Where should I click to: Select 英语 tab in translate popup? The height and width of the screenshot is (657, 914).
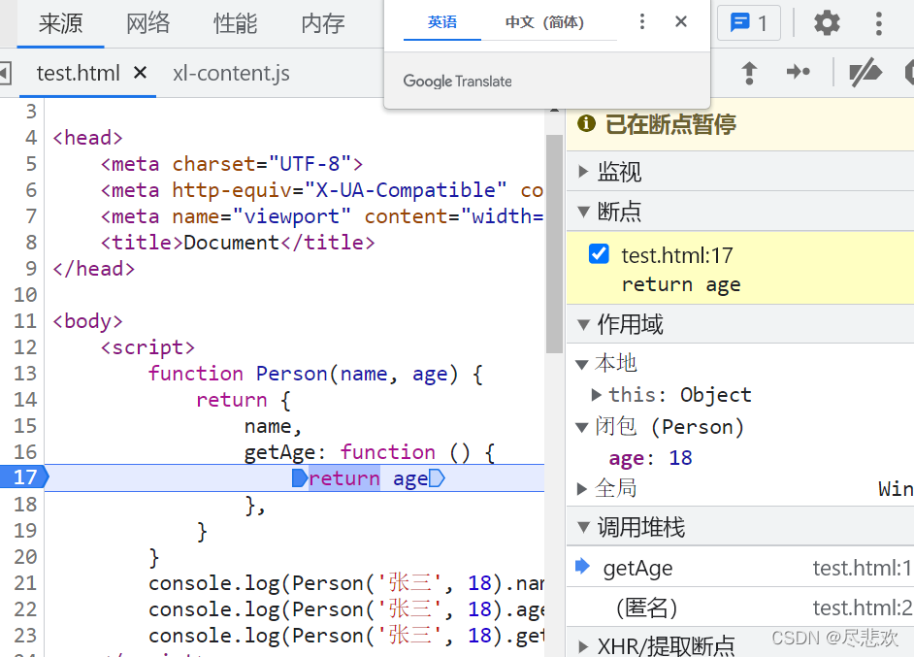point(442,22)
